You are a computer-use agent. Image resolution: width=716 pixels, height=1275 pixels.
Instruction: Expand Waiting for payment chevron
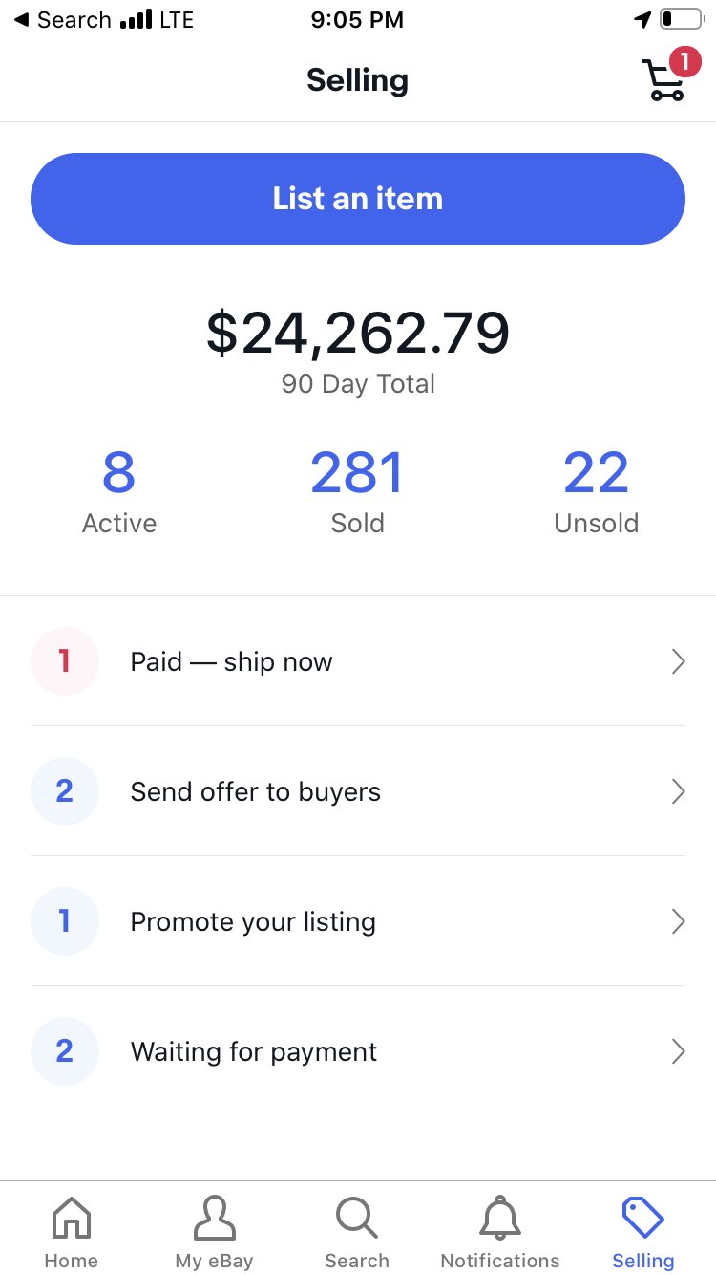[678, 1051]
